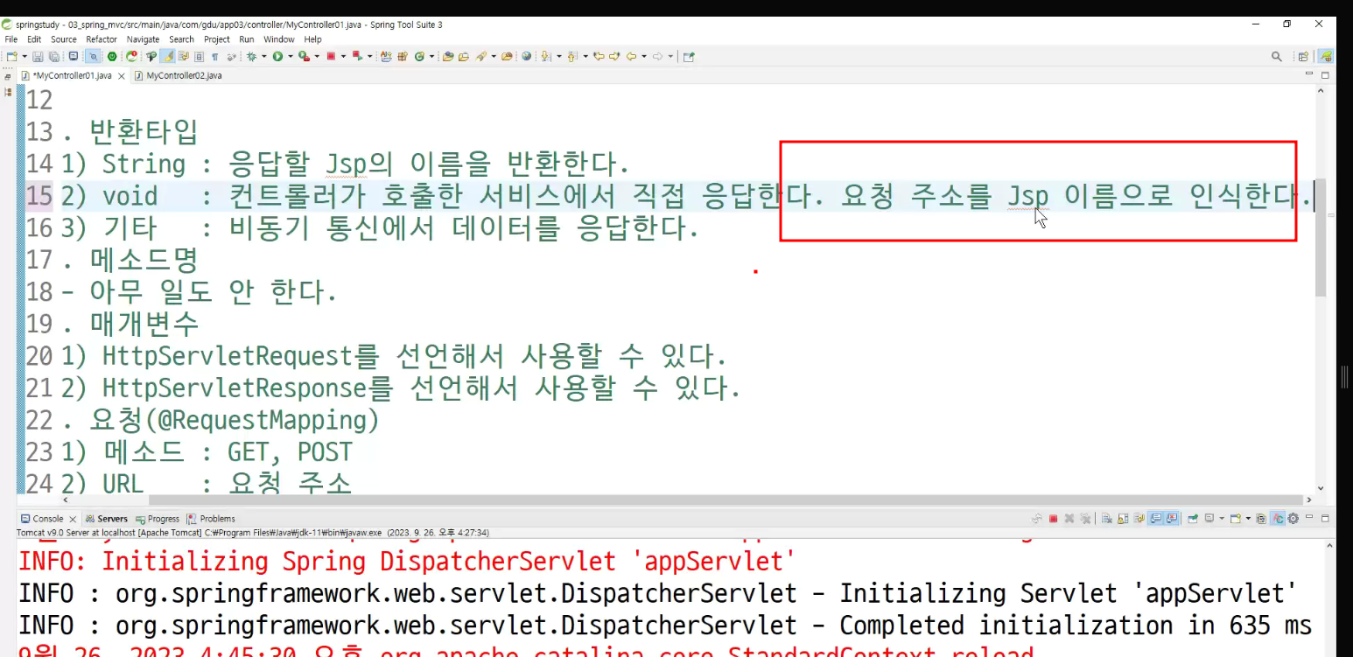This screenshot has height=657, width=1353.
Task: Close the MyController01.java editor tab
Action: pyautogui.click(x=122, y=76)
